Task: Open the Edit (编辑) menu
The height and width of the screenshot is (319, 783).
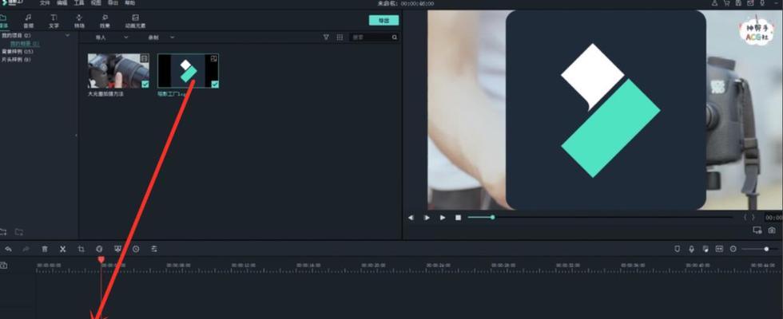Action: pos(62,3)
